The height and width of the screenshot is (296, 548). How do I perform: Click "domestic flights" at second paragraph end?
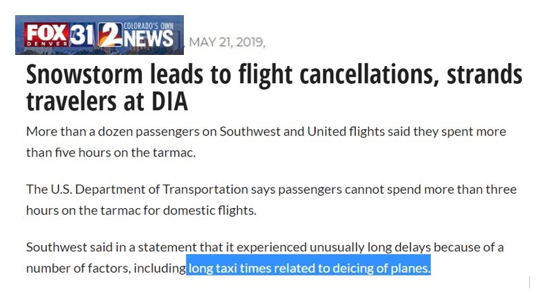click(209, 210)
